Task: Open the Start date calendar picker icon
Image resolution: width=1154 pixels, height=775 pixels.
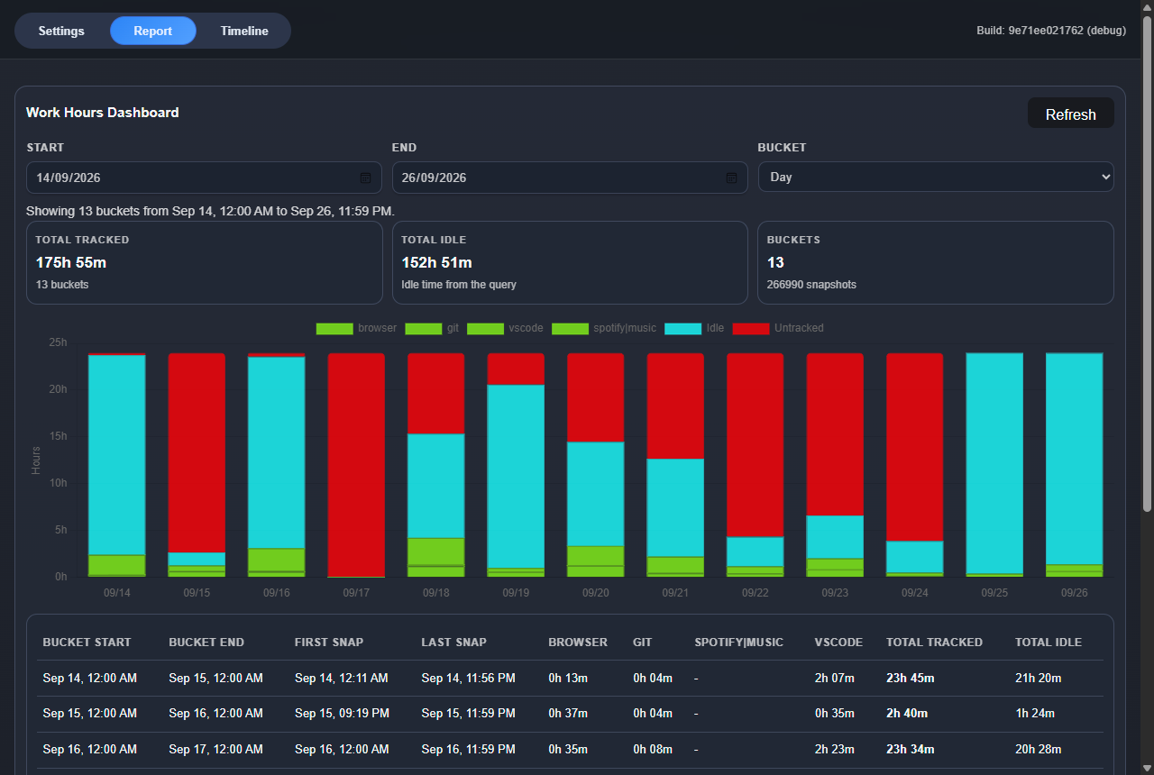Action: 365,178
